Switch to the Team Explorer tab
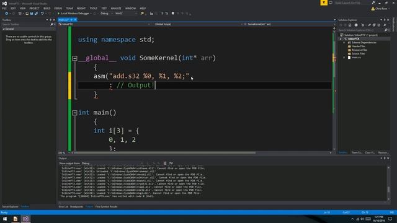 point(357,152)
